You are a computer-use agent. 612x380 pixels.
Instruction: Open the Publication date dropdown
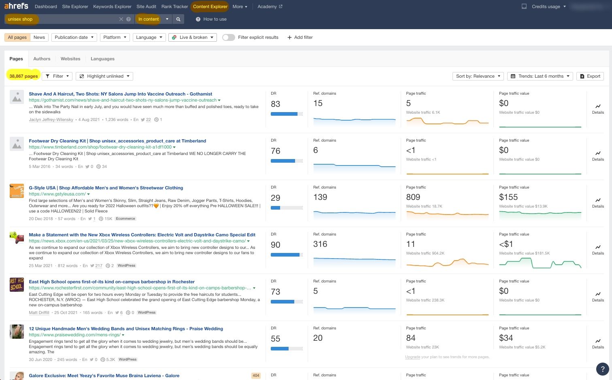(x=74, y=37)
